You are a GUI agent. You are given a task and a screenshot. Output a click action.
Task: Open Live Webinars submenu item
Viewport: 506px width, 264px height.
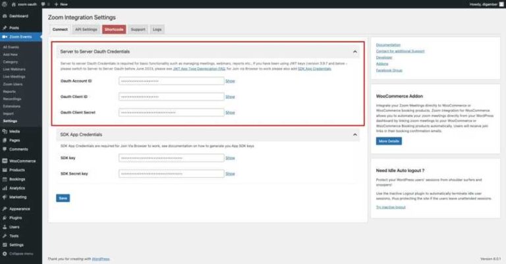[x=14, y=69]
